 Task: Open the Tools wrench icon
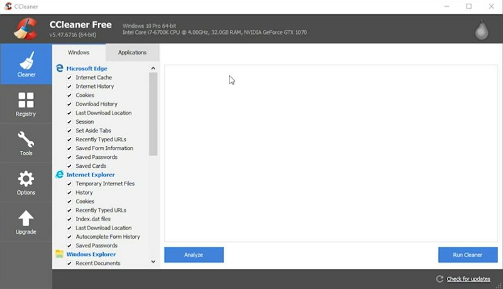point(26,139)
